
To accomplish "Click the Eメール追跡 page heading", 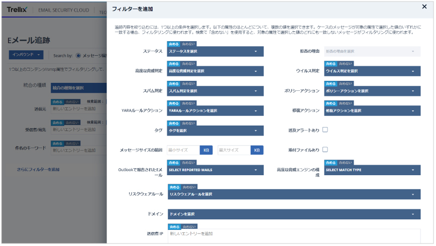I will tap(29, 40).
